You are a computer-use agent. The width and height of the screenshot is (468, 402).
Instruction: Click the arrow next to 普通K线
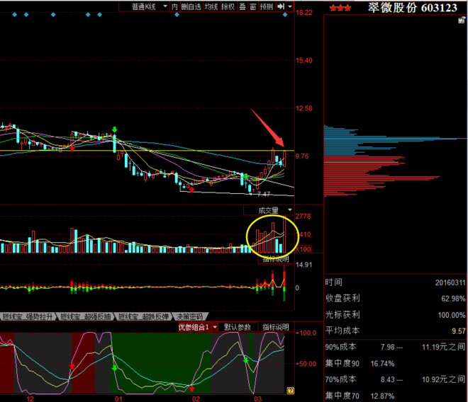[165, 6]
